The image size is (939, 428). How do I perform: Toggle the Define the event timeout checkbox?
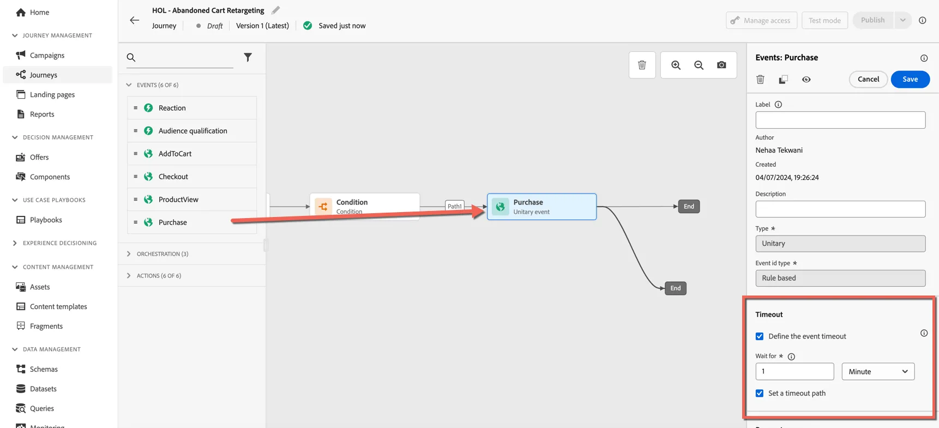point(760,336)
